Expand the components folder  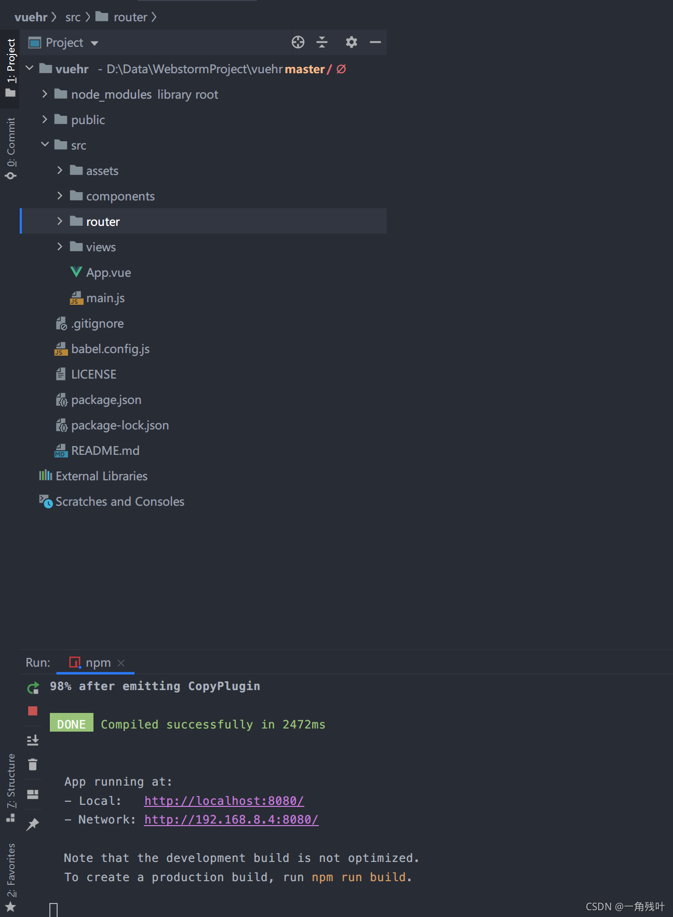[60, 195]
